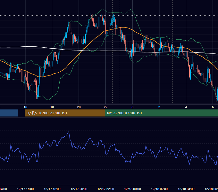
Task: Click the 12/17 16:00 date label
Action: (x=25, y=189)
